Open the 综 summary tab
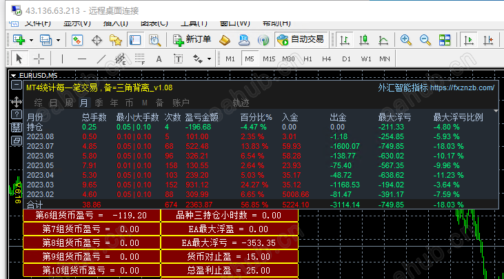The height and width of the screenshot is (279, 504). 38,103
